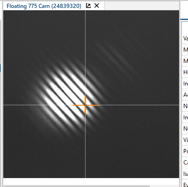Select the property row starting with "A"

(x=185, y=95)
